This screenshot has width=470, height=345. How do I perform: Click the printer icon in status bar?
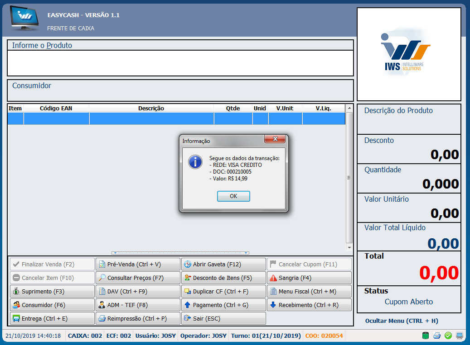[x=437, y=336]
